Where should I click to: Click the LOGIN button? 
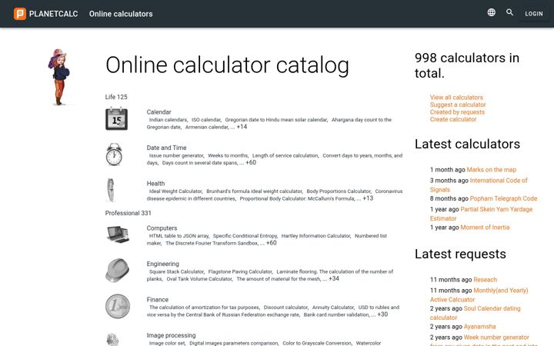pyautogui.click(x=533, y=14)
